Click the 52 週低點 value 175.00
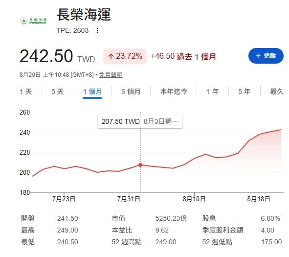The height and width of the screenshot is (257, 289). point(271,242)
